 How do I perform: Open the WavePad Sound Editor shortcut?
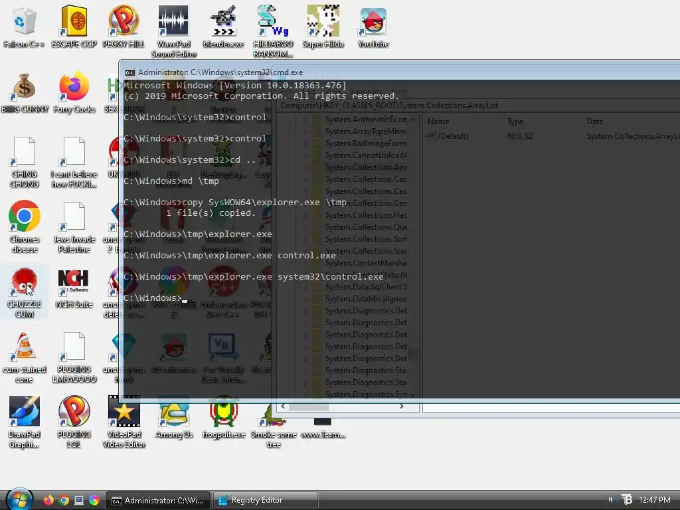(x=173, y=31)
